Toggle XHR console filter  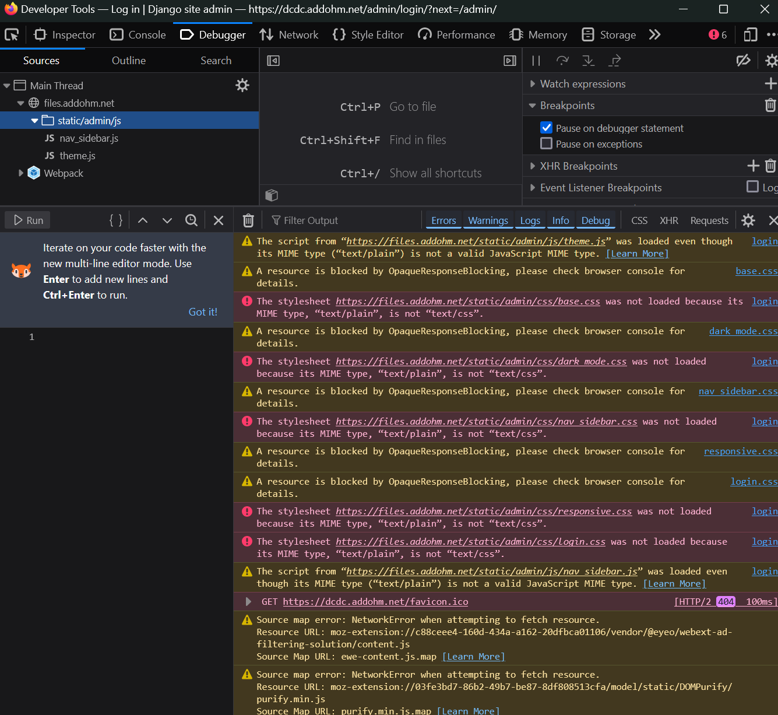coord(669,220)
